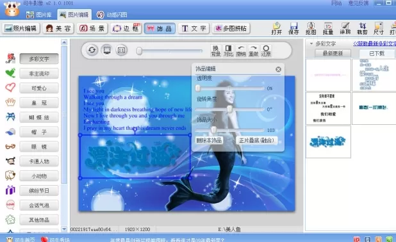The image size is (396, 242).
Task: Click the 透明度 transparency slider handle
Action: click(198, 88)
